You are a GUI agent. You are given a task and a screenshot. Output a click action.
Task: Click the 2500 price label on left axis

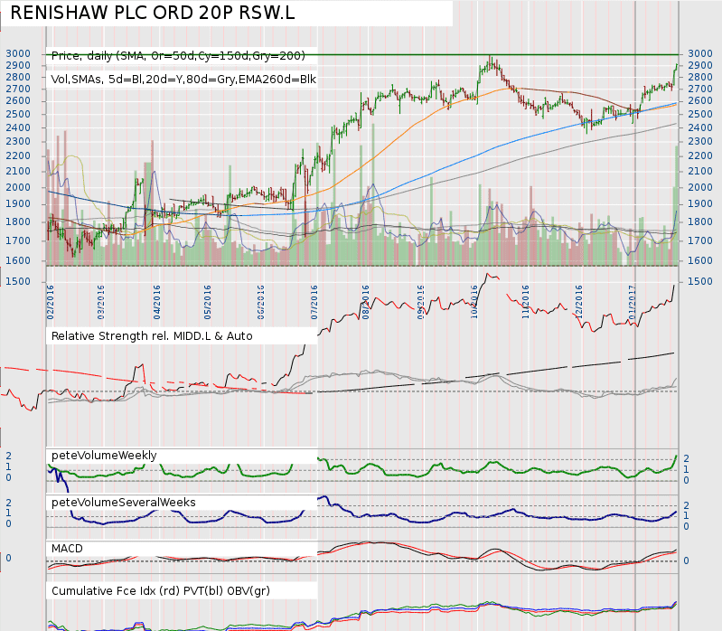[x=18, y=114]
